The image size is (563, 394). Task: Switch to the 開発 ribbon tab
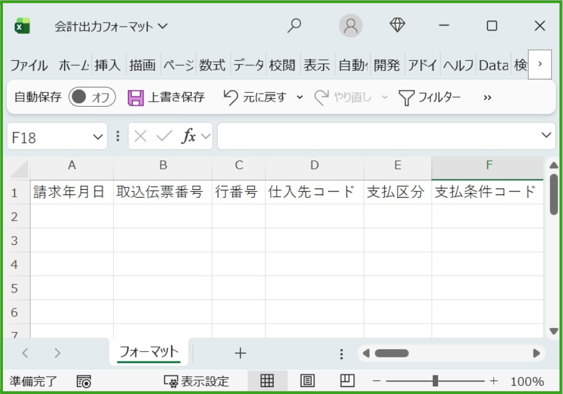(x=388, y=65)
